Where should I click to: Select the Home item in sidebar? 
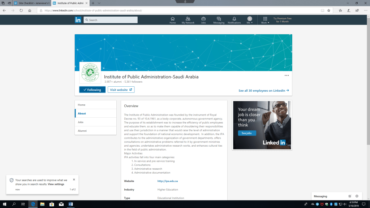[x=82, y=105]
